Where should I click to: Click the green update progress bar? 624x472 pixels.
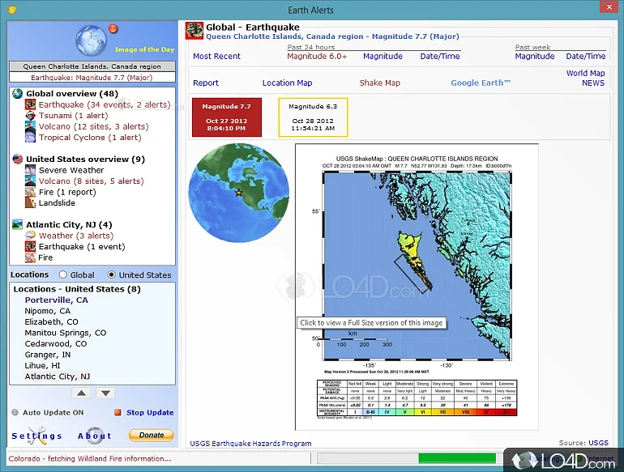(x=457, y=458)
